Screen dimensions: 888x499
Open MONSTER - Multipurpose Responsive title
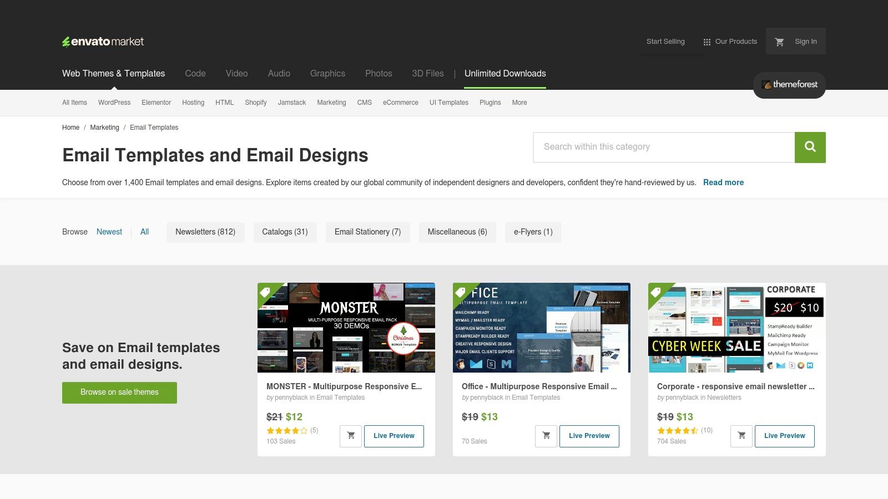(x=344, y=386)
